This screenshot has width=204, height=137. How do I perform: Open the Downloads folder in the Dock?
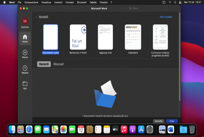(183, 129)
